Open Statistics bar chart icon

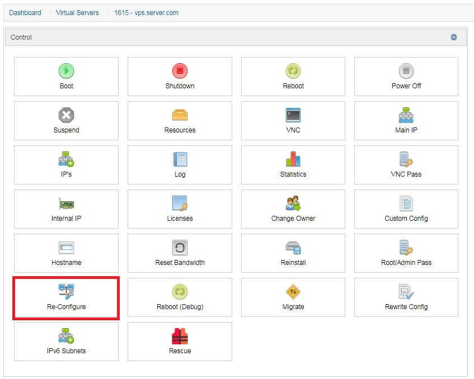tap(293, 159)
